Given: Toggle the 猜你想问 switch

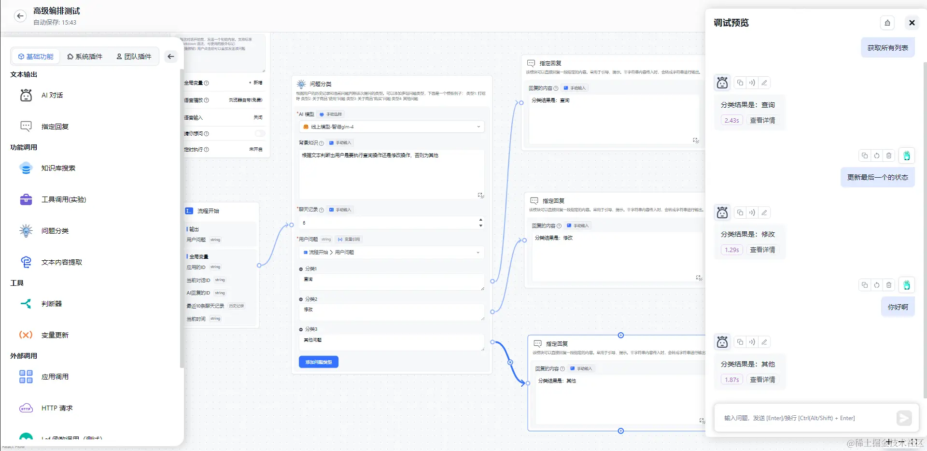Looking at the screenshot, I should coord(260,133).
